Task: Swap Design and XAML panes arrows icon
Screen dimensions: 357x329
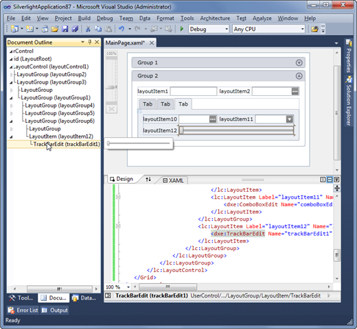Action: click(148, 180)
